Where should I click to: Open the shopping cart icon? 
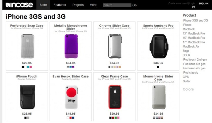193,7
